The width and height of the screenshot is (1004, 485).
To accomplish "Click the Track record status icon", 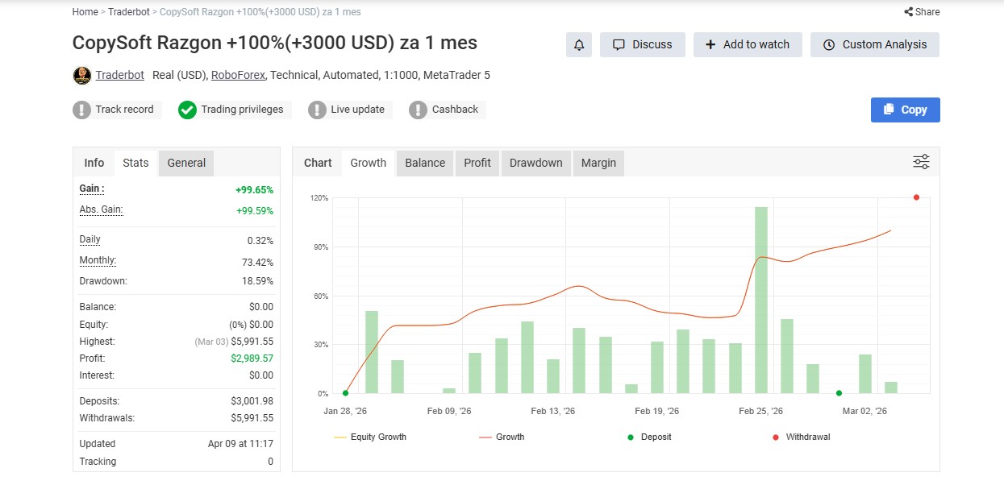I will [x=81, y=110].
